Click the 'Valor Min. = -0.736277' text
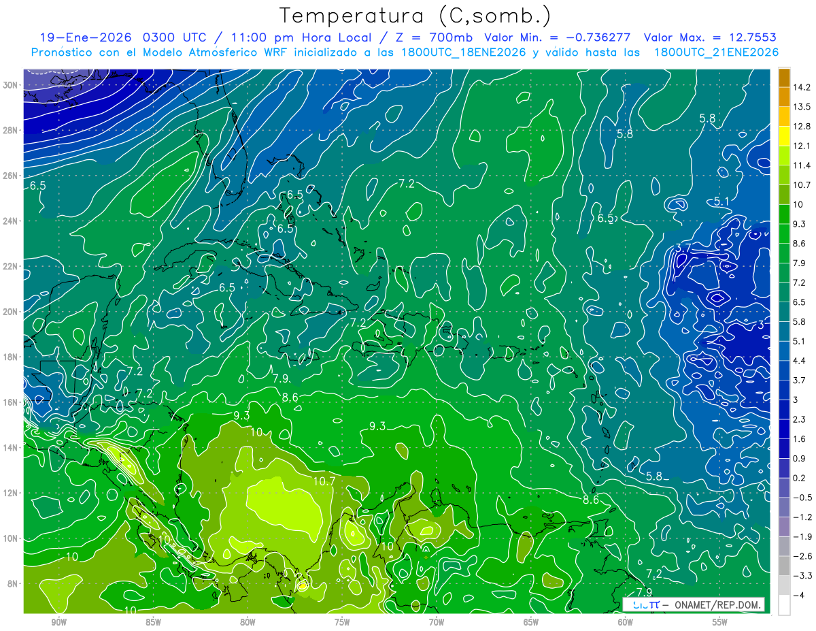 [557, 37]
